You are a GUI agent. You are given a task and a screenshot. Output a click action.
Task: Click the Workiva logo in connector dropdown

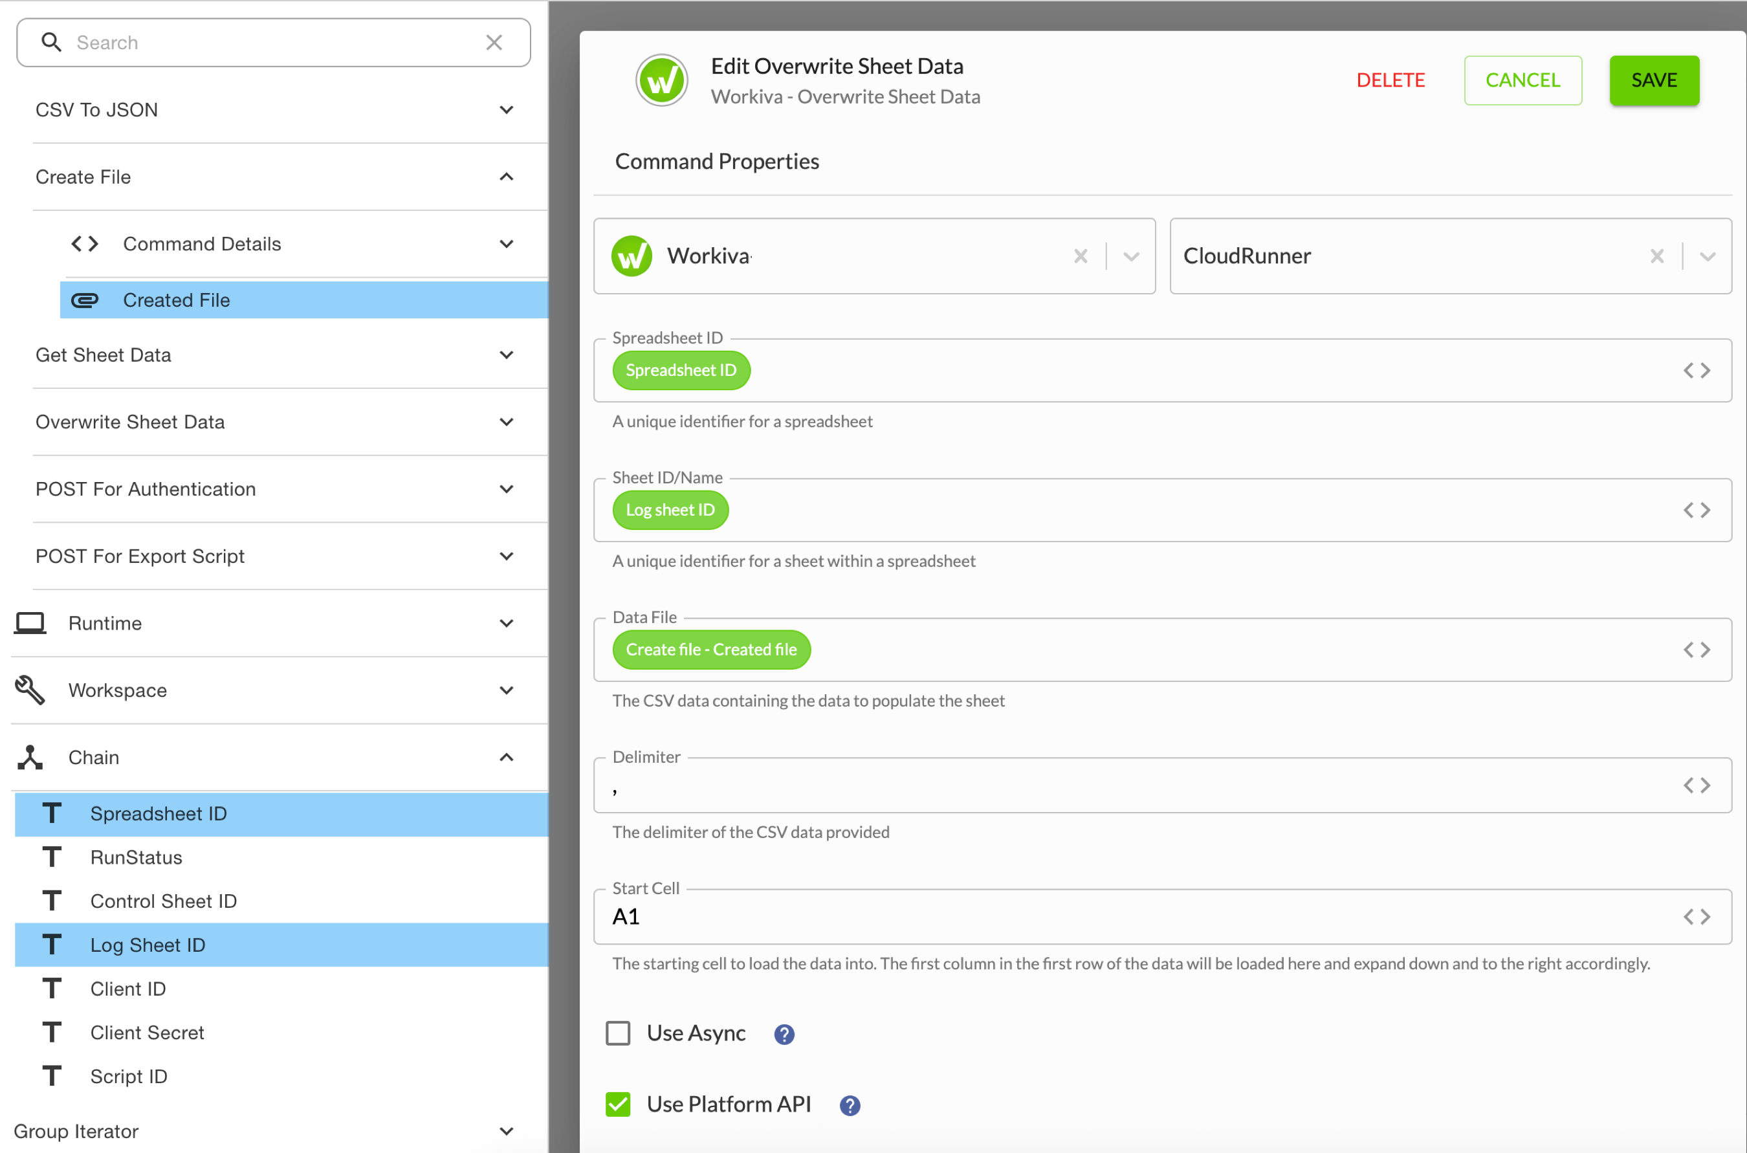click(632, 256)
